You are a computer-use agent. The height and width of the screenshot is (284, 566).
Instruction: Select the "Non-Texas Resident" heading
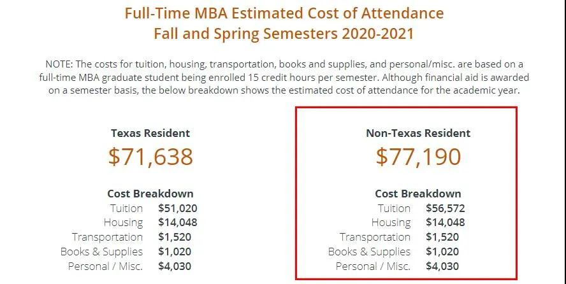(418, 133)
